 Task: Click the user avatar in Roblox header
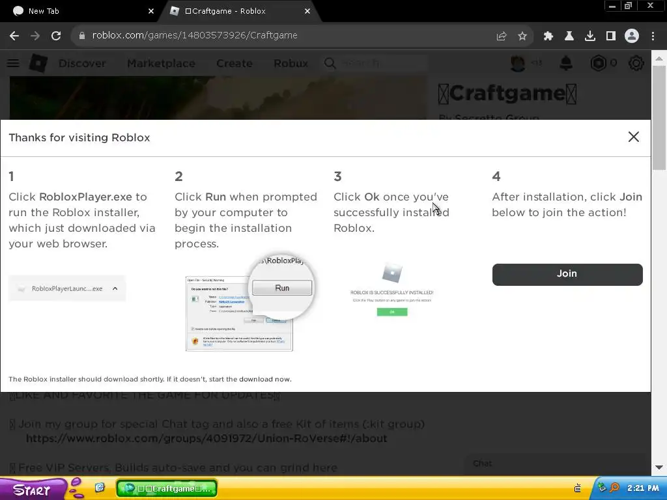518,63
